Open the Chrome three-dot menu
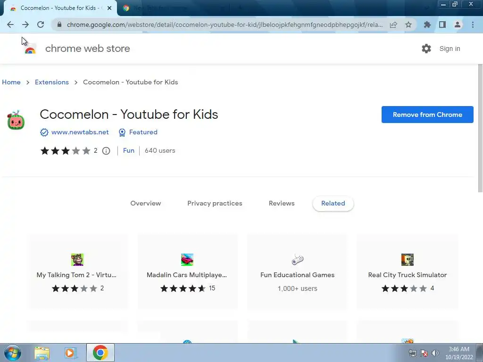The height and width of the screenshot is (362, 483). coord(473,25)
